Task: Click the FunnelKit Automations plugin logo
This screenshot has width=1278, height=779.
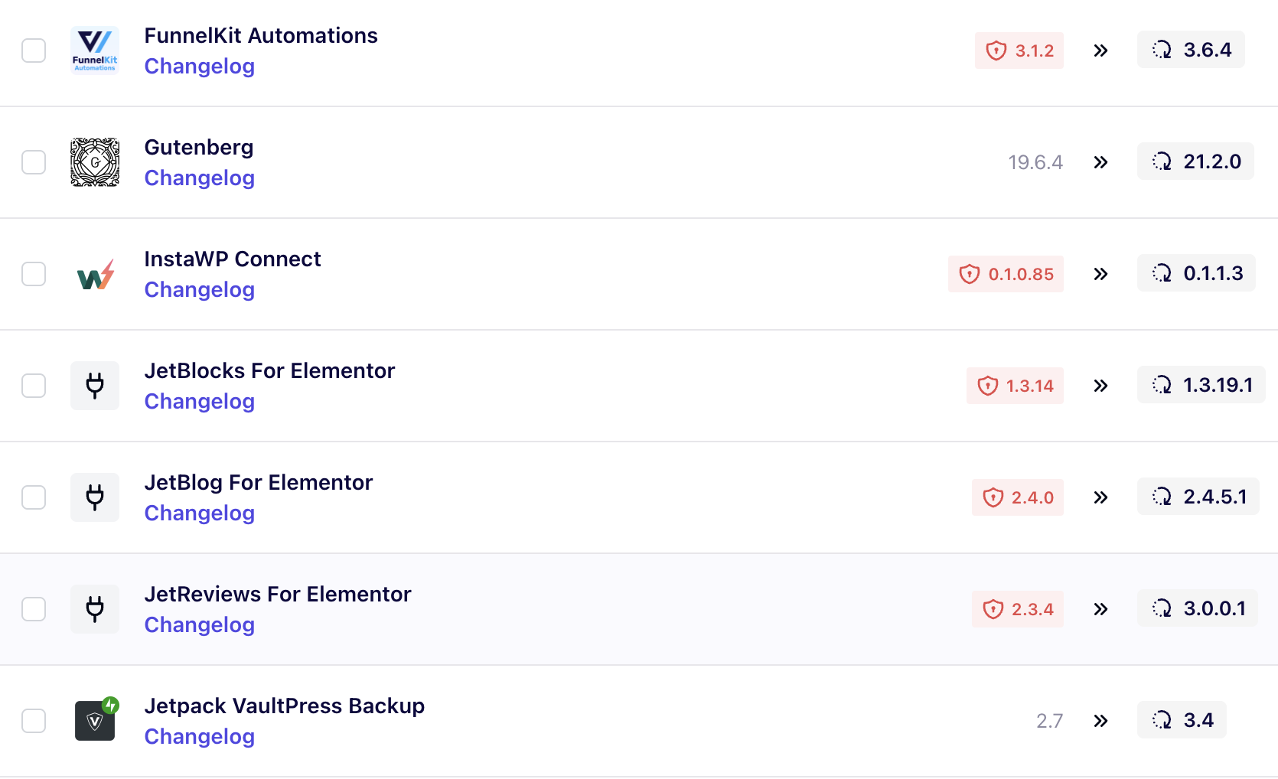Action: point(95,51)
